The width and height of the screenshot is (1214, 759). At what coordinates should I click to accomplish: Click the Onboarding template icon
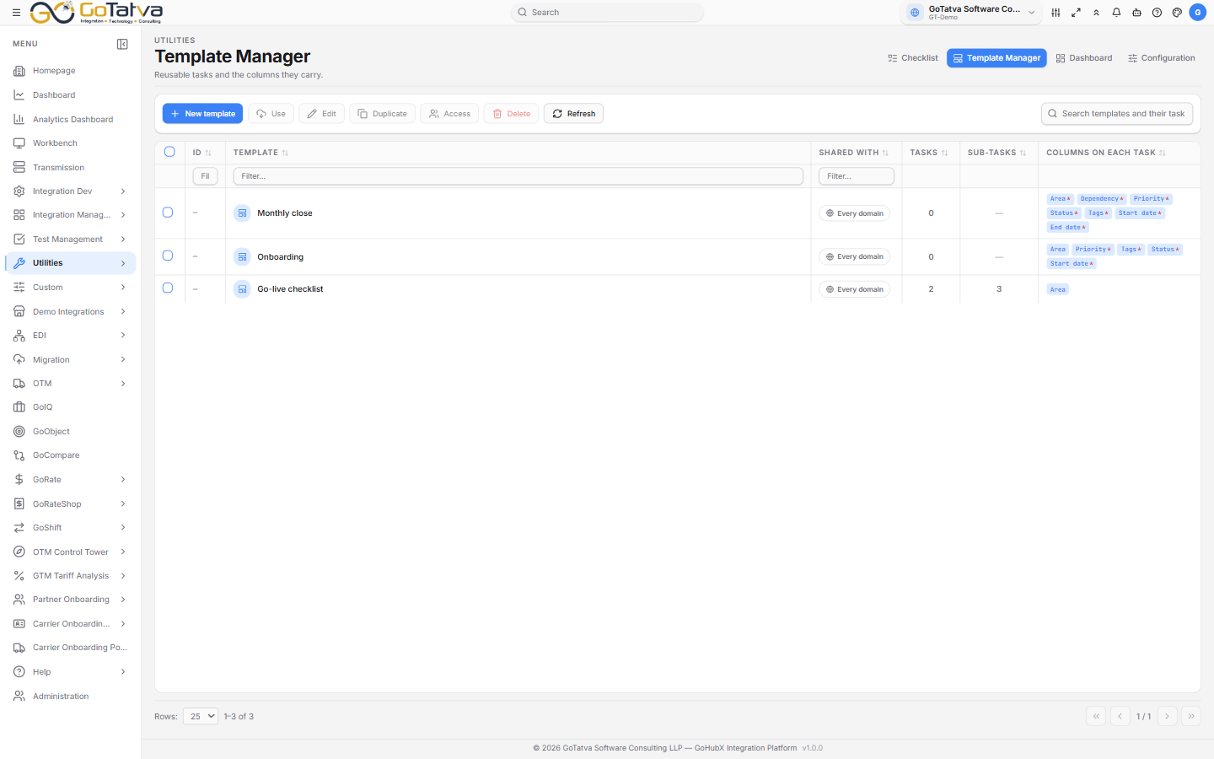click(x=242, y=257)
